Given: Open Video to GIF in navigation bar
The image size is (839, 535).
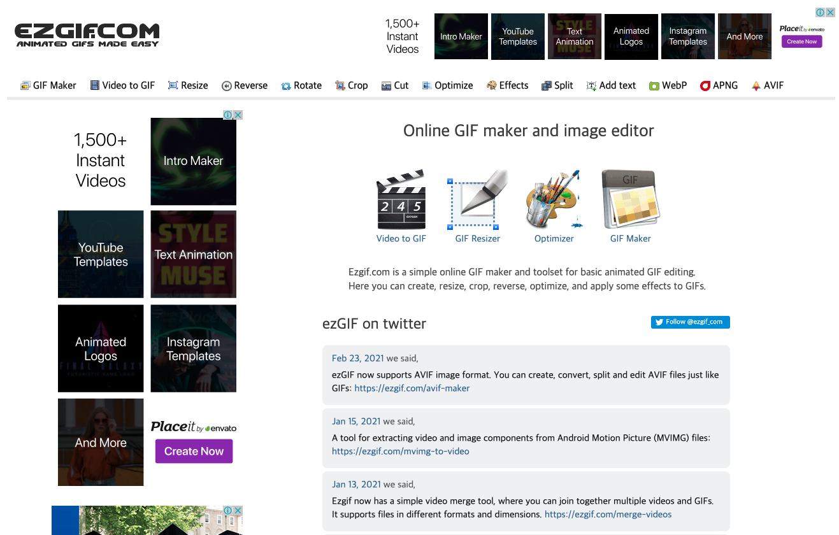Looking at the screenshot, I should coord(122,85).
